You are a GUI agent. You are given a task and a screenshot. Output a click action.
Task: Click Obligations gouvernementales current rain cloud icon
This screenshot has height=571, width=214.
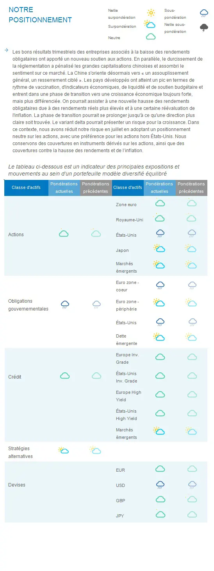(x=65, y=305)
